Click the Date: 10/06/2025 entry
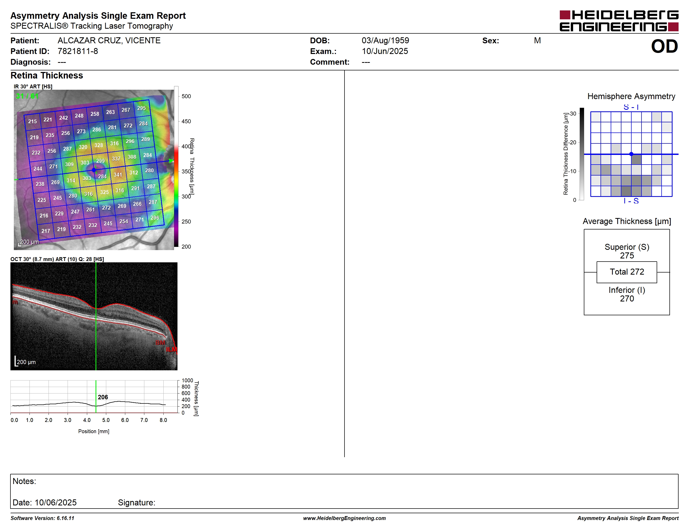 click(44, 502)
